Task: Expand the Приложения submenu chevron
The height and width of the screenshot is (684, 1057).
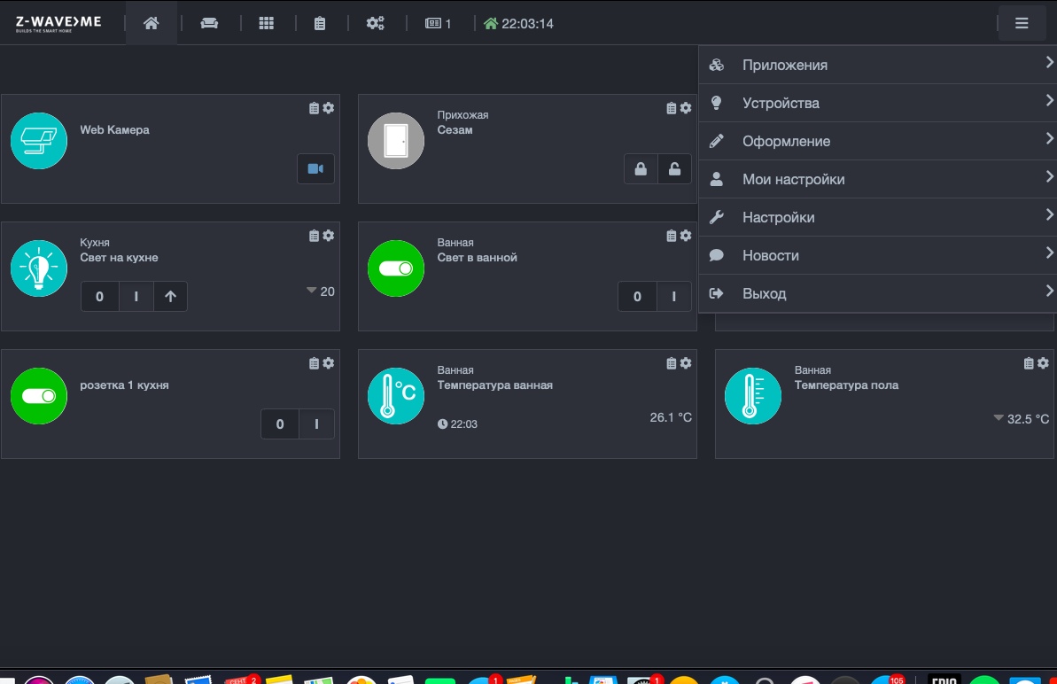Action: (1049, 63)
